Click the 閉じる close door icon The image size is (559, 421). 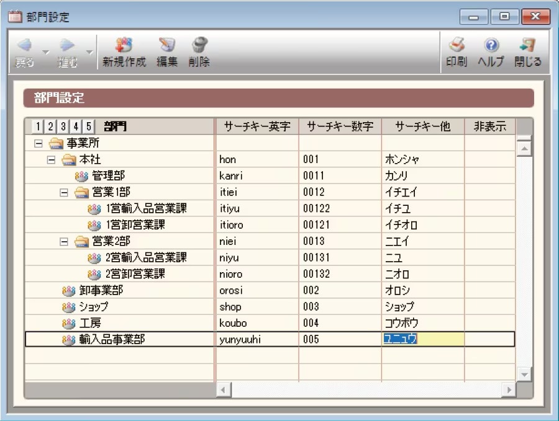tap(527, 45)
